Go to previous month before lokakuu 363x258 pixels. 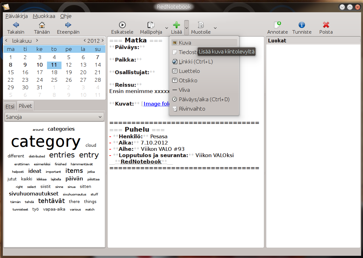point(6,41)
